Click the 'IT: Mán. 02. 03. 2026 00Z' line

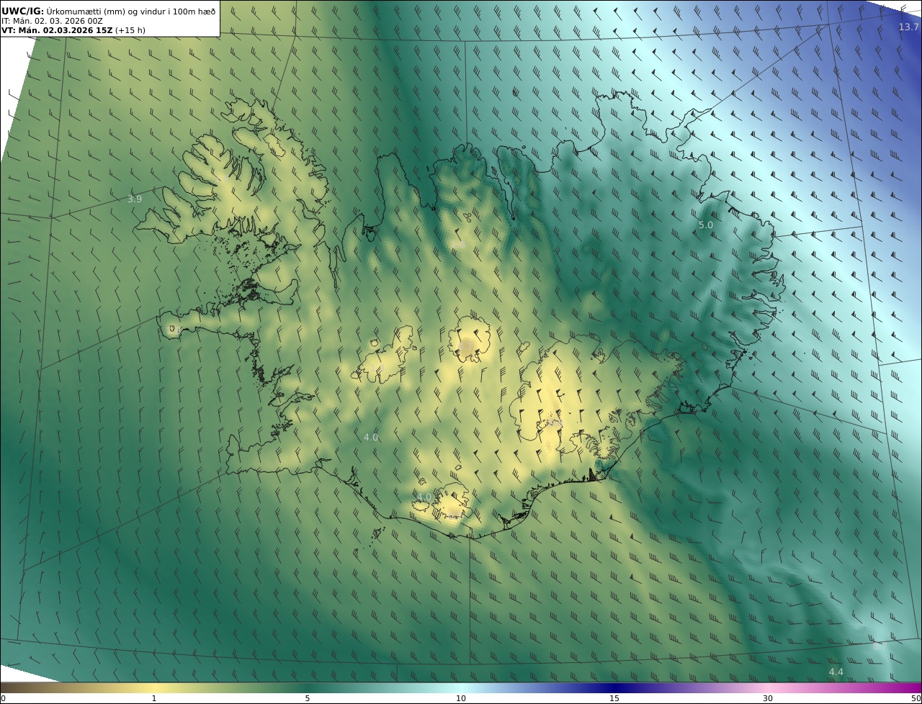point(52,21)
